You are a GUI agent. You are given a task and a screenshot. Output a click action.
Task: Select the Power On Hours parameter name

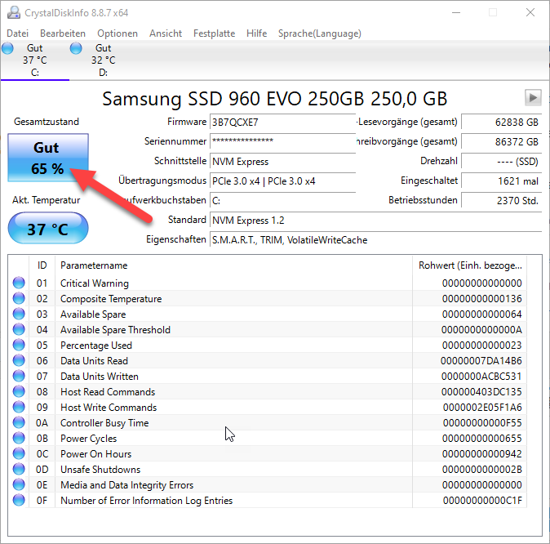tap(95, 454)
